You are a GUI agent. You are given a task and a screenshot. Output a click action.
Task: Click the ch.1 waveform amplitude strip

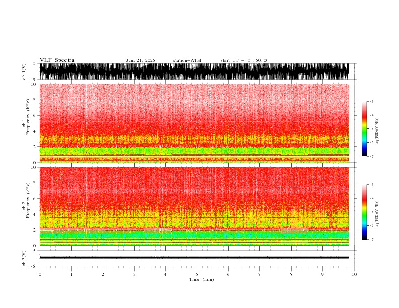tap(194, 71)
